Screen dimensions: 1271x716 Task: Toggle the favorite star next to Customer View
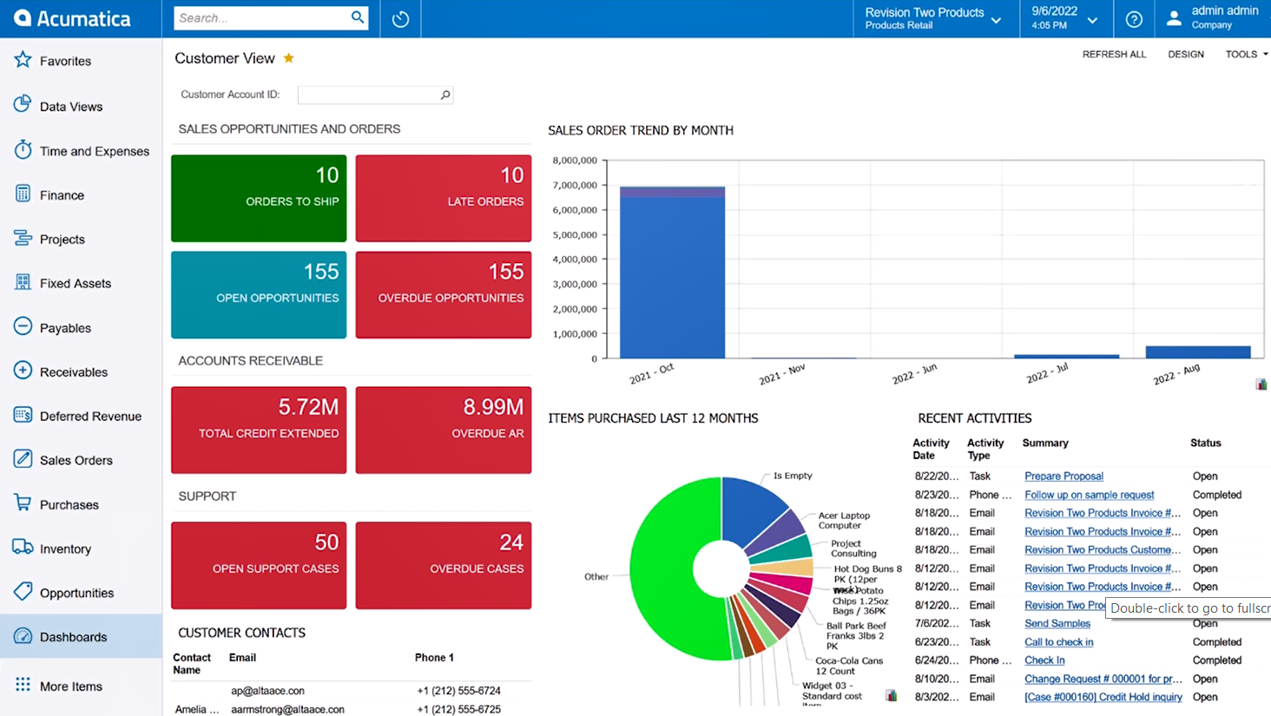pos(287,57)
